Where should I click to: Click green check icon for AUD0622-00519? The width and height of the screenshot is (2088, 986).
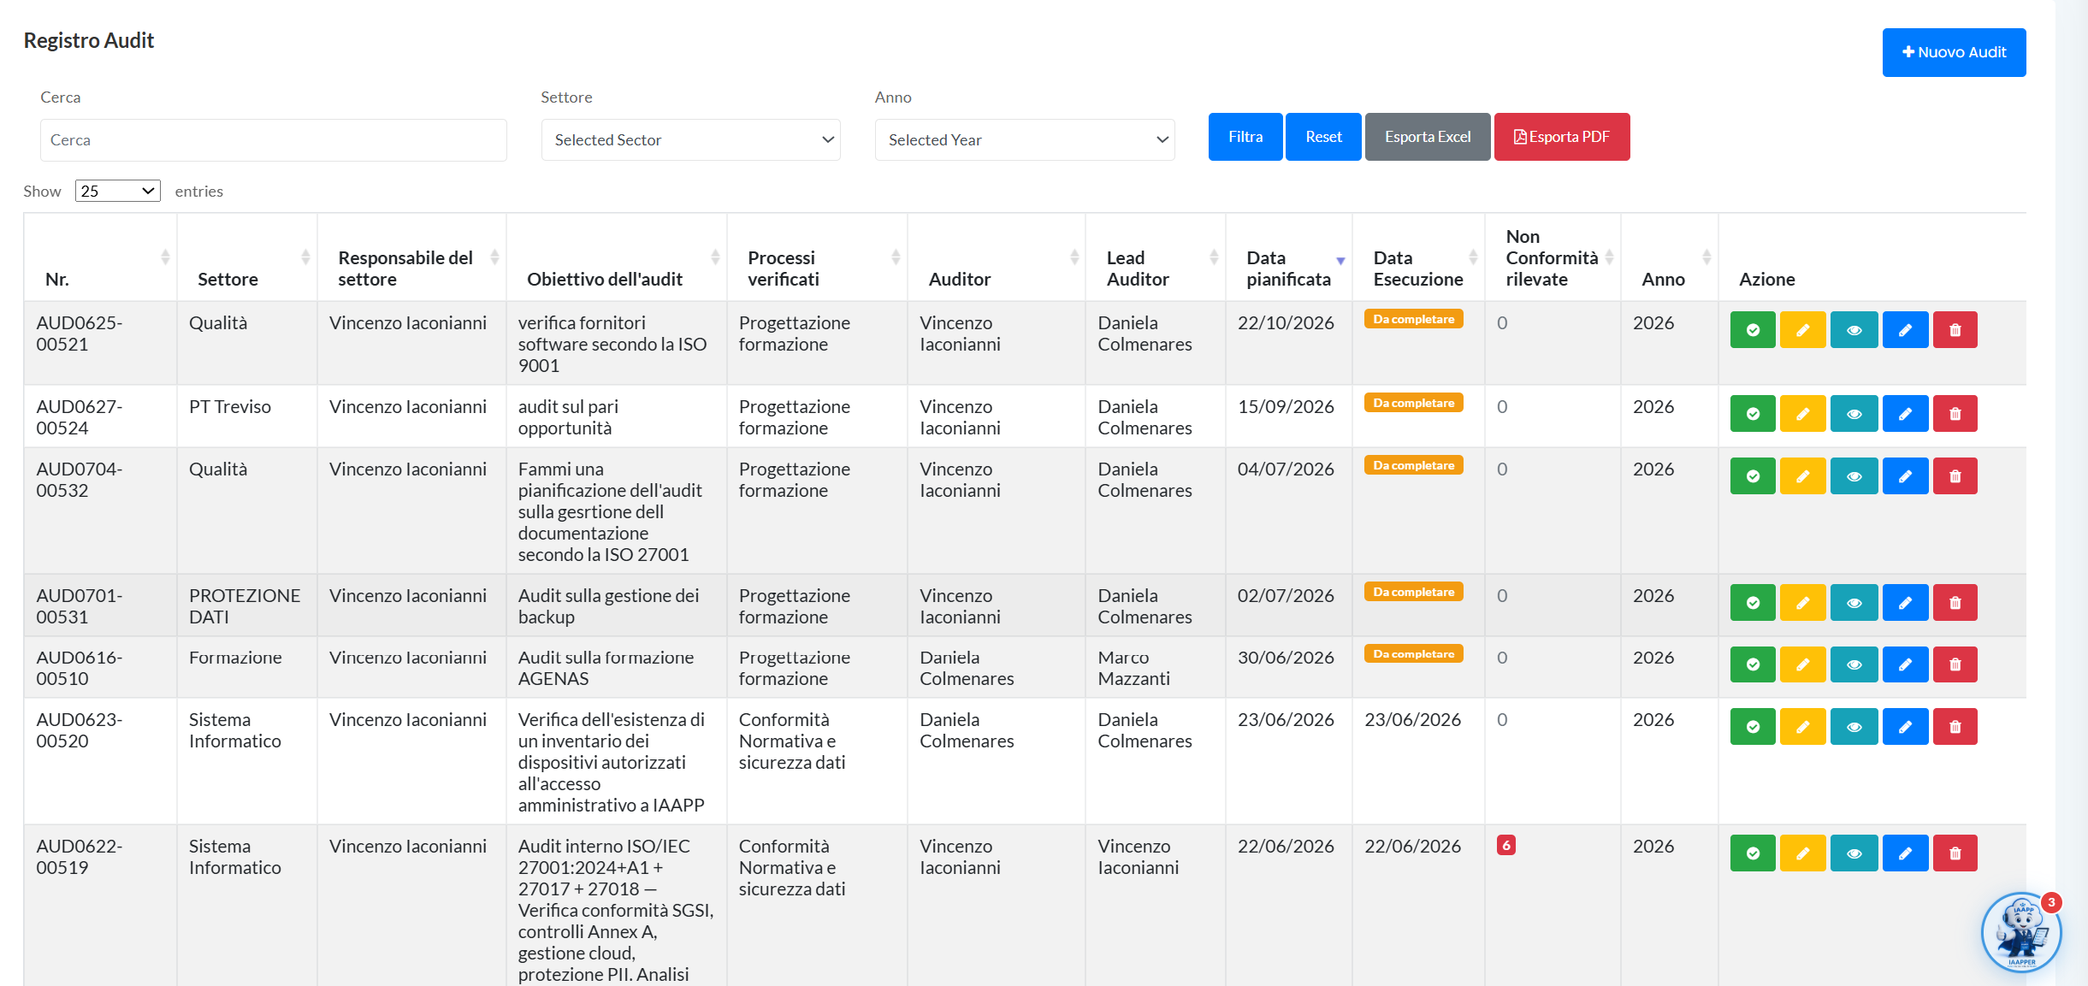tap(1753, 853)
